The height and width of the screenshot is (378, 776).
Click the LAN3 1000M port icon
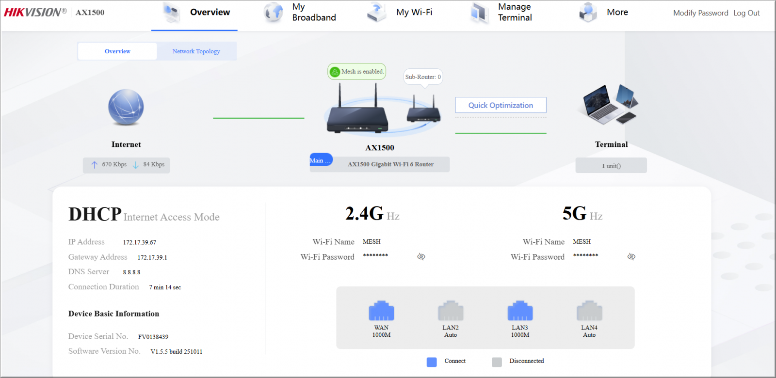tap(520, 311)
